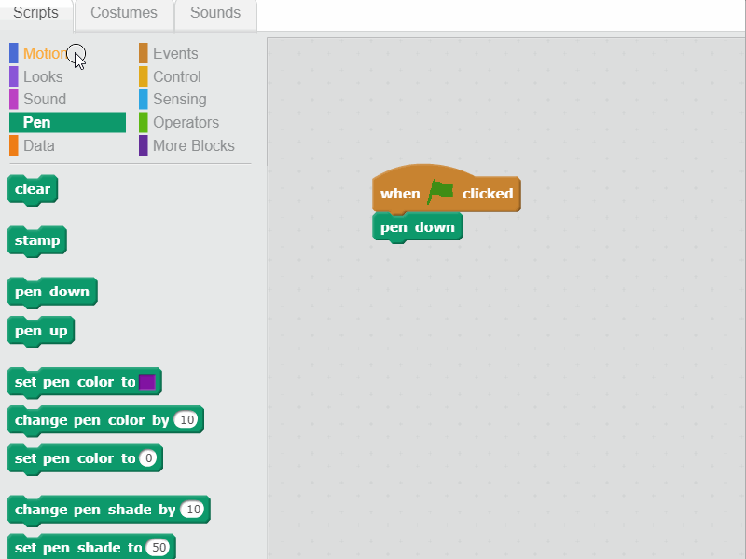The height and width of the screenshot is (559, 746).
Task: Click the pen down block in palette
Action: click(x=52, y=292)
